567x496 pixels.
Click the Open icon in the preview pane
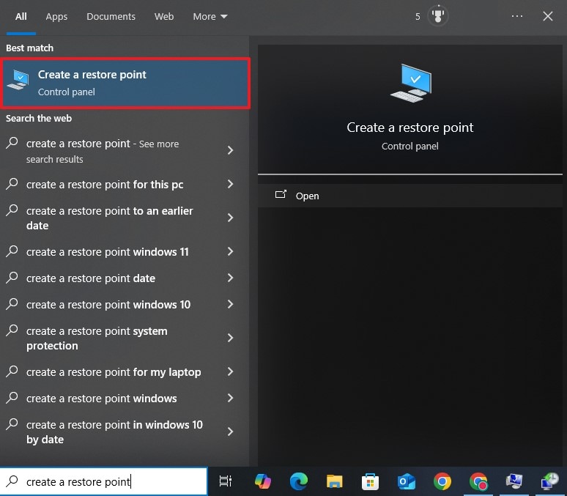click(281, 195)
